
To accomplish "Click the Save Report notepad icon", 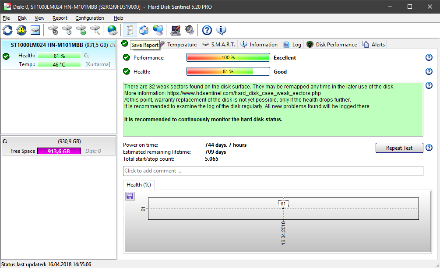I will pyautogui.click(x=130, y=30).
